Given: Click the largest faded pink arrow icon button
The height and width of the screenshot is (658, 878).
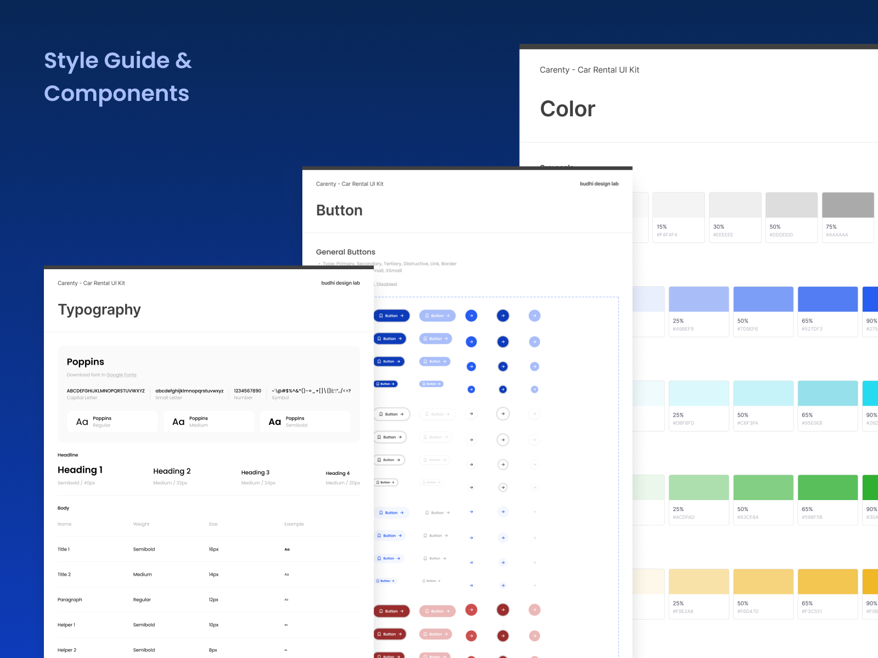Looking at the screenshot, I should 534,610.
